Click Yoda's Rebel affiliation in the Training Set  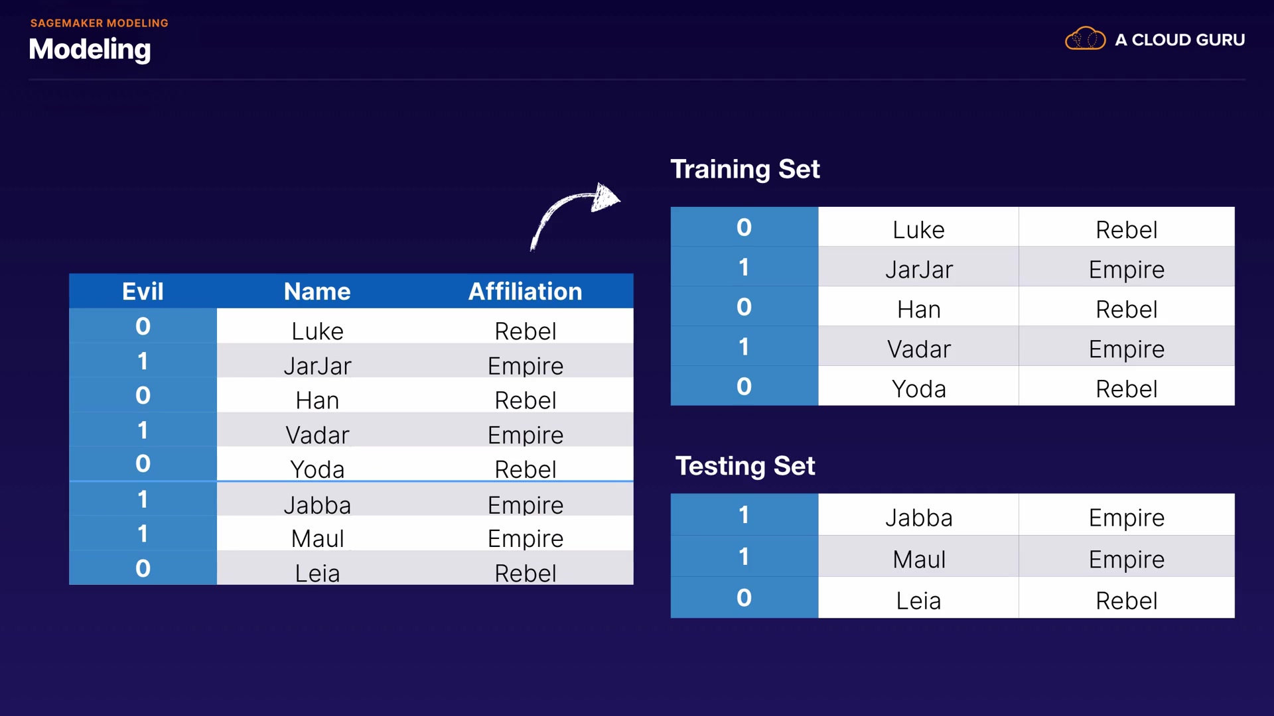click(x=1126, y=388)
